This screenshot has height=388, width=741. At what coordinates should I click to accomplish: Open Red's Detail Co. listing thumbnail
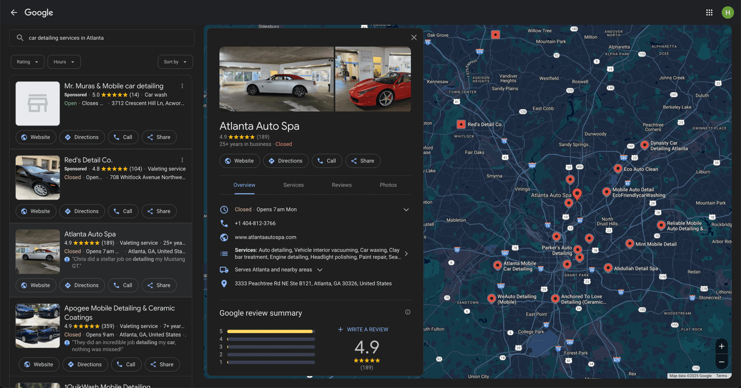click(x=38, y=178)
